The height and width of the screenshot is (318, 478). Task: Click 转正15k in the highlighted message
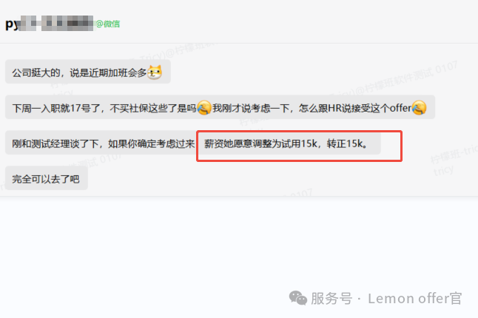[345, 143]
